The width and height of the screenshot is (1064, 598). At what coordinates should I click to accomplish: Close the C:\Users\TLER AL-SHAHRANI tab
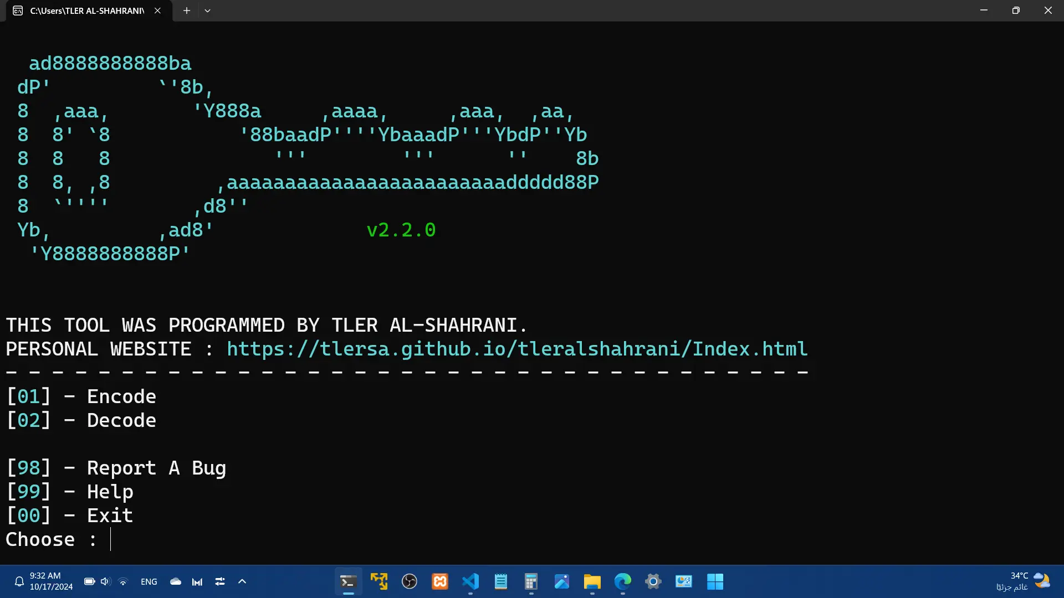(157, 11)
